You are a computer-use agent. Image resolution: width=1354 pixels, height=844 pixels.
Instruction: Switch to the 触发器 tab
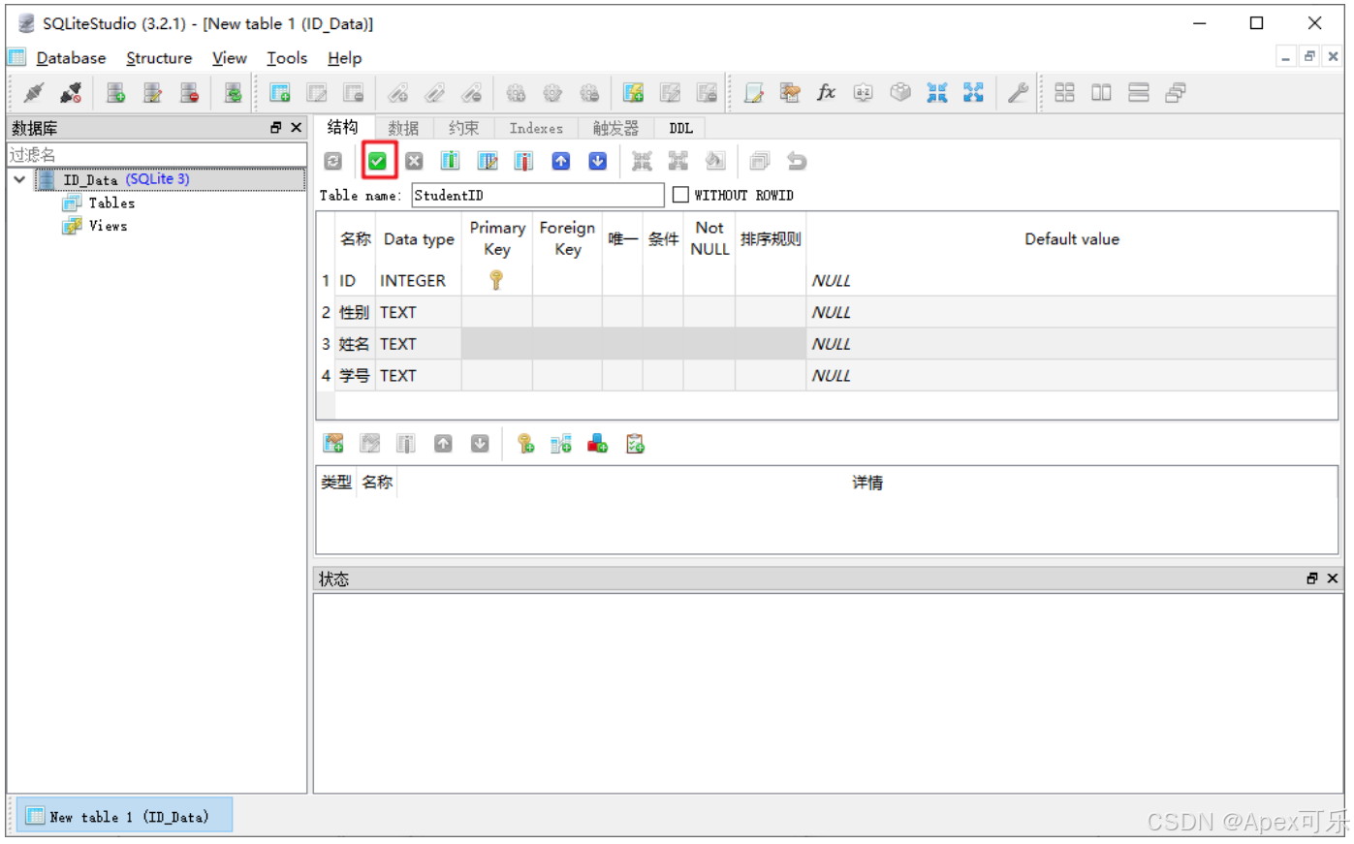coord(615,128)
